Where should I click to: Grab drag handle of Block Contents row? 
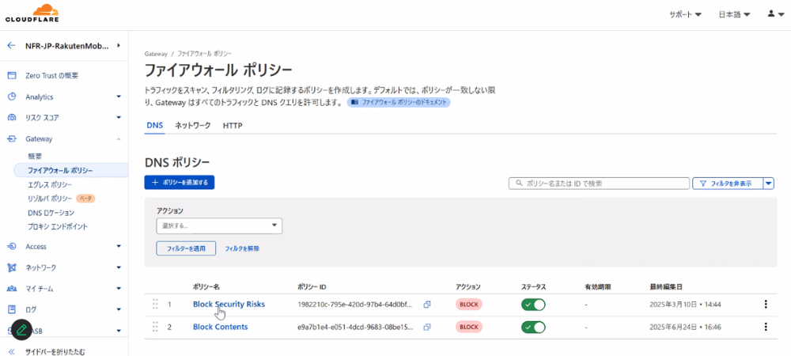[x=155, y=327]
